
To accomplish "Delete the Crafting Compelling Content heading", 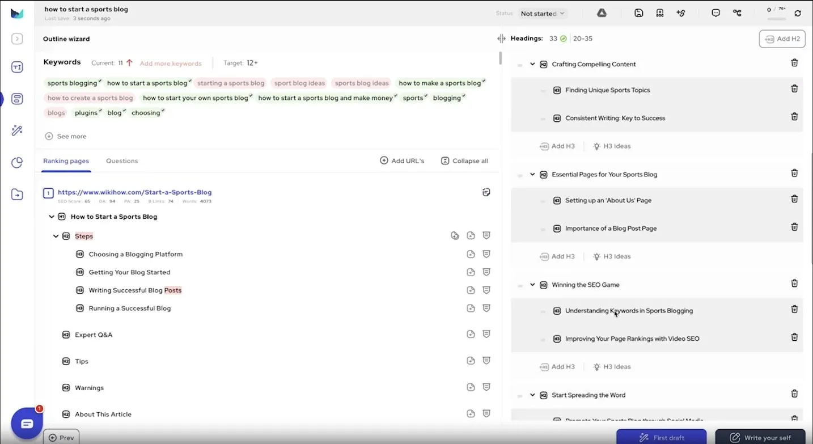I will pos(794,63).
